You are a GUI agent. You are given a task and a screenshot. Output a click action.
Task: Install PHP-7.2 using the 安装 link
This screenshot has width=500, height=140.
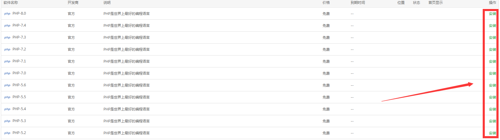click(492, 50)
